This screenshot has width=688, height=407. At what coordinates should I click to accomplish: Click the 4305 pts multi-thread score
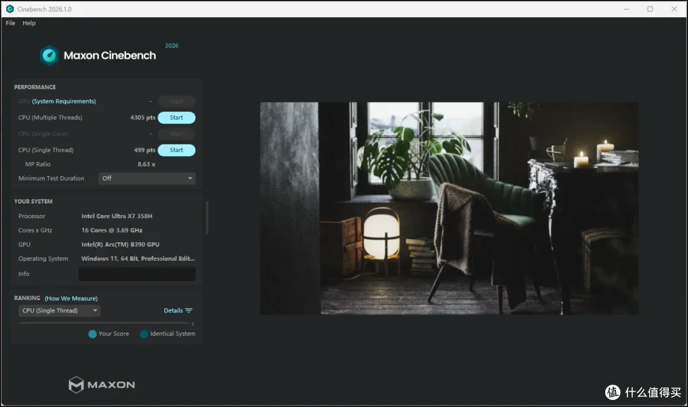pyautogui.click(x=143, y=118)
